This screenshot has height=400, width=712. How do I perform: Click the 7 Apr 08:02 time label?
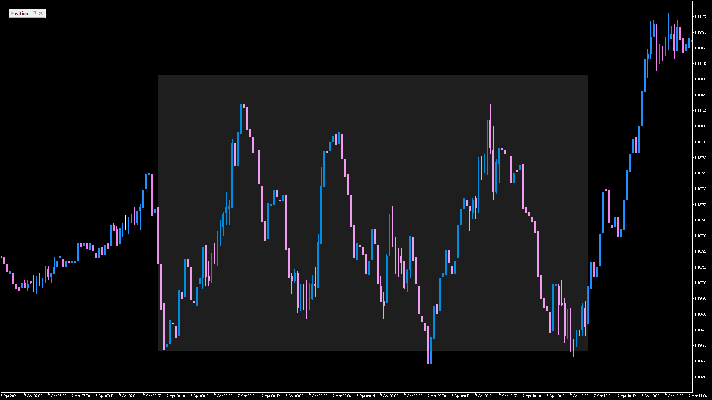click(x=153, y=396)
